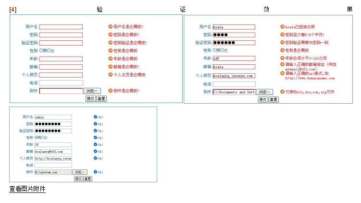Viewport: 361px width, 203px height.
Task: Click error icon beside '用户名是必需的!' message
Action: pos(111,27)
